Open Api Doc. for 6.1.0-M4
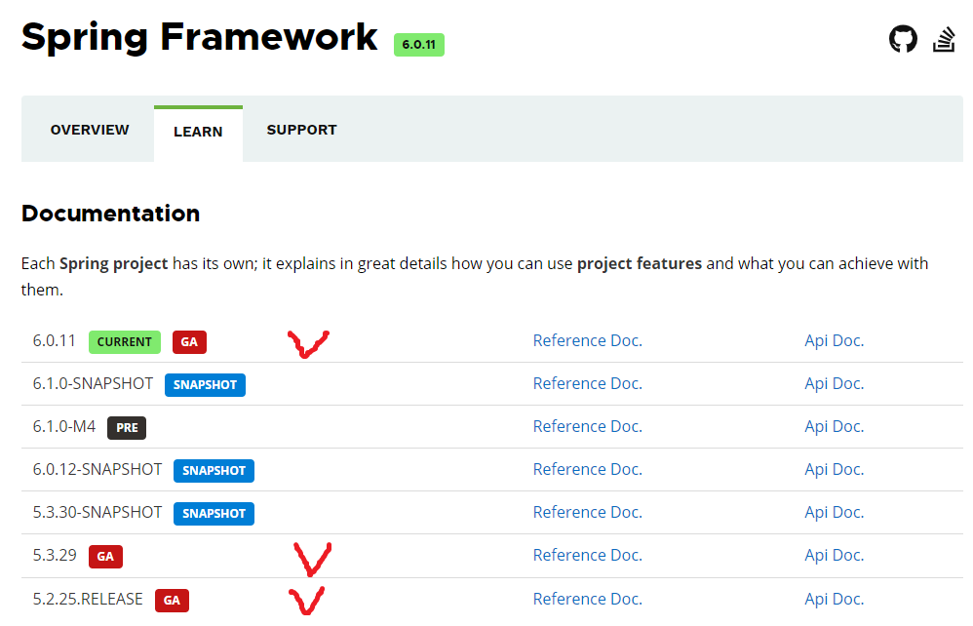 (834, 426)
